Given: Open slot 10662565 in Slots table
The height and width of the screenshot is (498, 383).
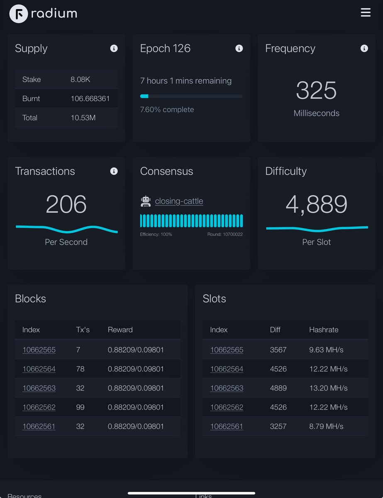Looking at the screenshot, I should point(227,350).
